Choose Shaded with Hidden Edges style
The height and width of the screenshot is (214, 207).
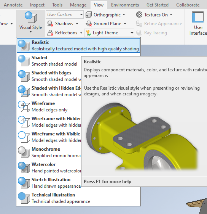coord(49,91)
